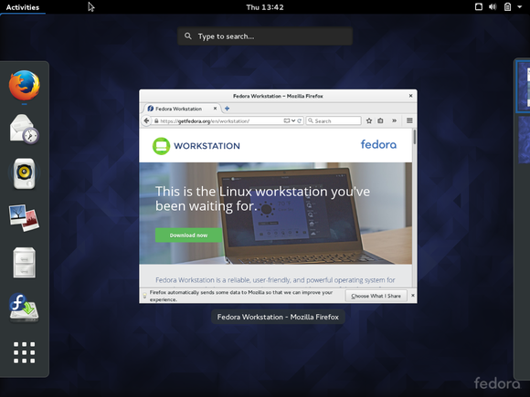530x397 pixels.
Task: Expand more tools chevron in Firefox
Action: pyautogui.click(x=394, y=120)
